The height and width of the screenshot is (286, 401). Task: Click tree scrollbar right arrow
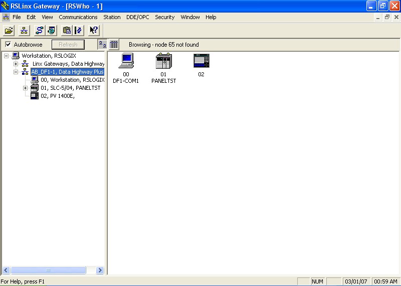[x=100, y=270]
